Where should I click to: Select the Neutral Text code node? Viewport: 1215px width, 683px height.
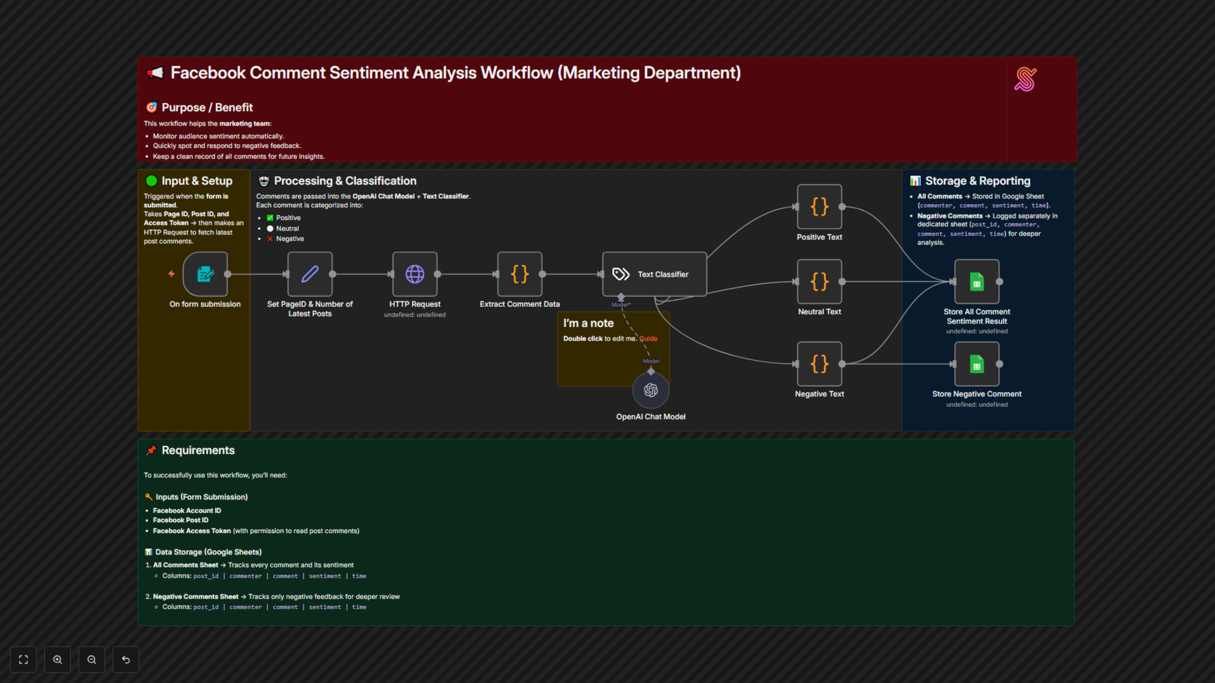coord(819,281)
